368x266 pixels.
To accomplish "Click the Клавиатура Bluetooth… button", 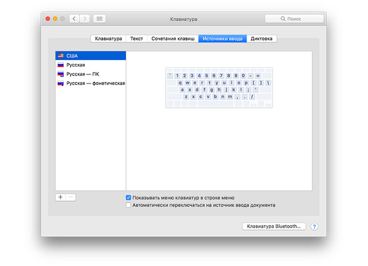I will [274, 226].
